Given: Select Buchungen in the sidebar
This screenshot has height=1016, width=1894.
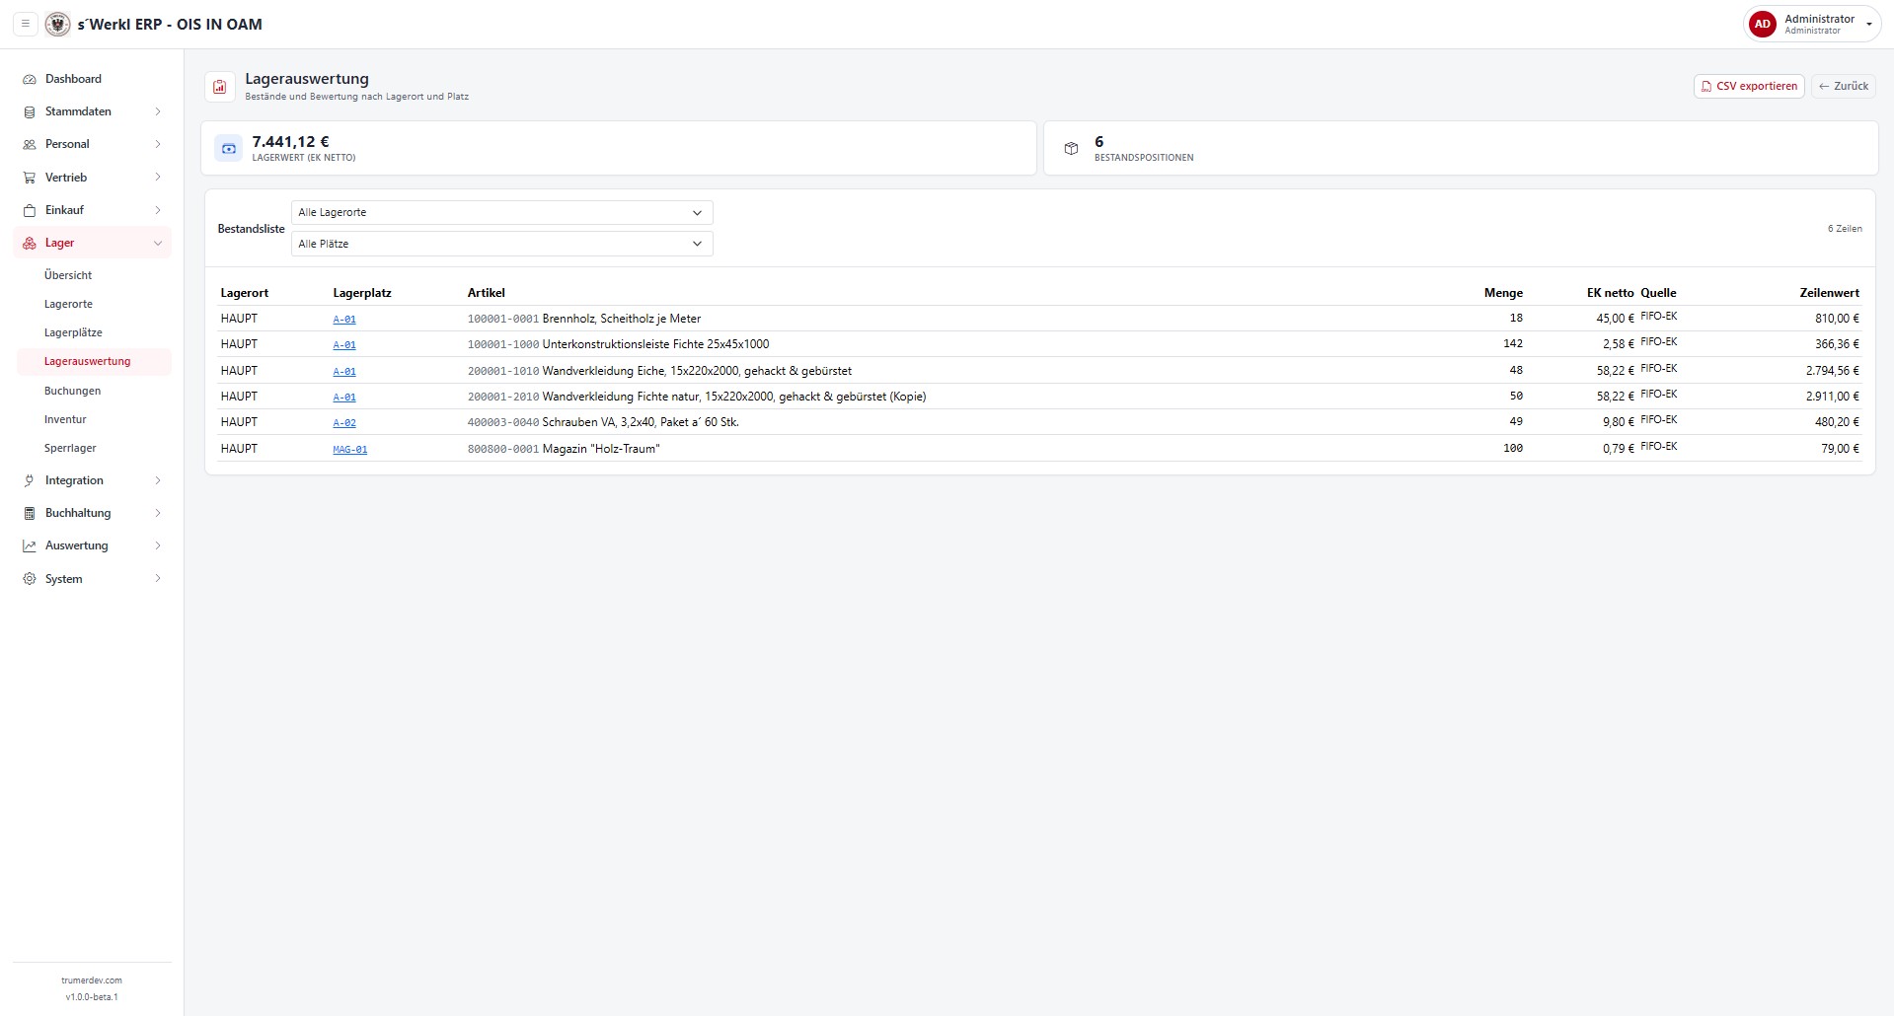Looking at the screenshot, I should 72,391.
